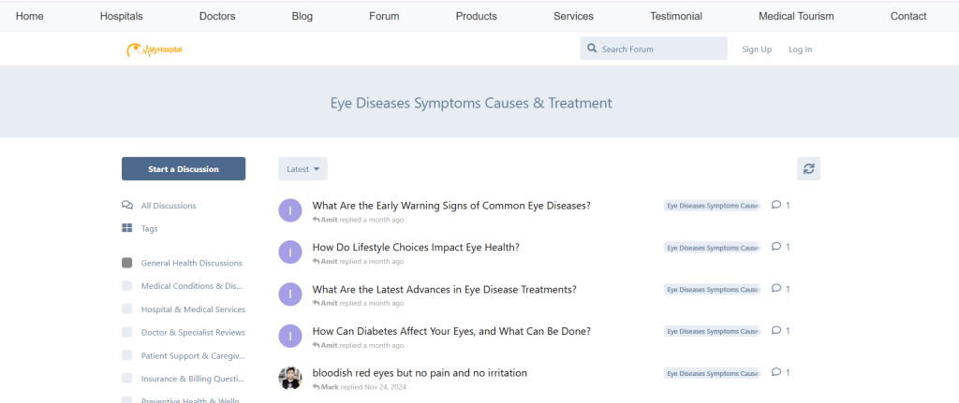Open the Doctors navigation item
The height and width of the screenshot is (403, 959).
point(217,17)
